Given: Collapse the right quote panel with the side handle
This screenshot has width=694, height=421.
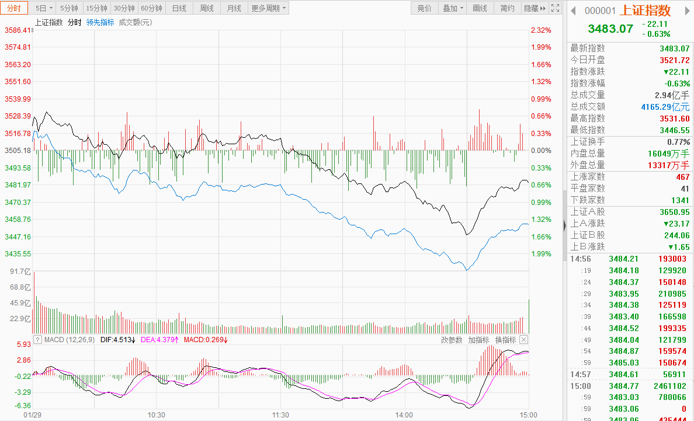Looking at the screenshot, I should tap(565, 225).
